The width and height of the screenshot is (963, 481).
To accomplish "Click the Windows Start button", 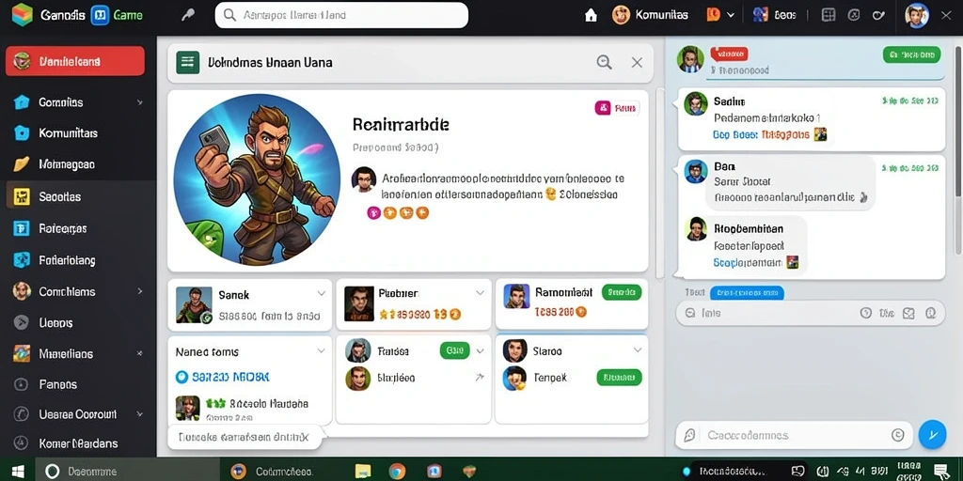I will tap(18, 471).
